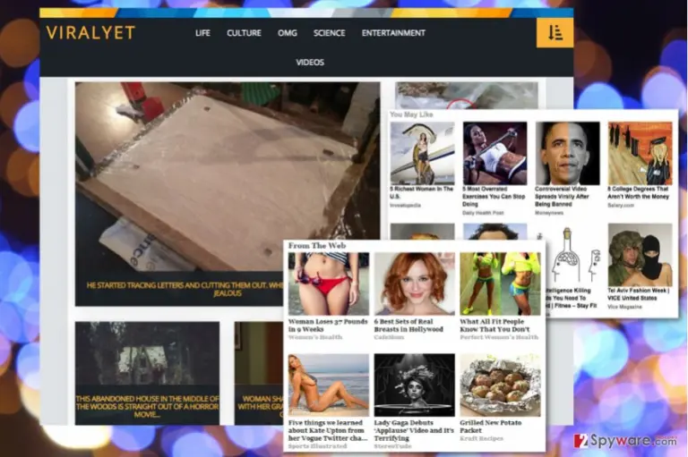
Task: Click the fit people neon outfits thumbnail
Action: tap(500, 284)
